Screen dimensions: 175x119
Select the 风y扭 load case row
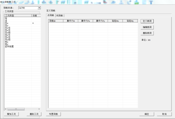coord(23,39)
